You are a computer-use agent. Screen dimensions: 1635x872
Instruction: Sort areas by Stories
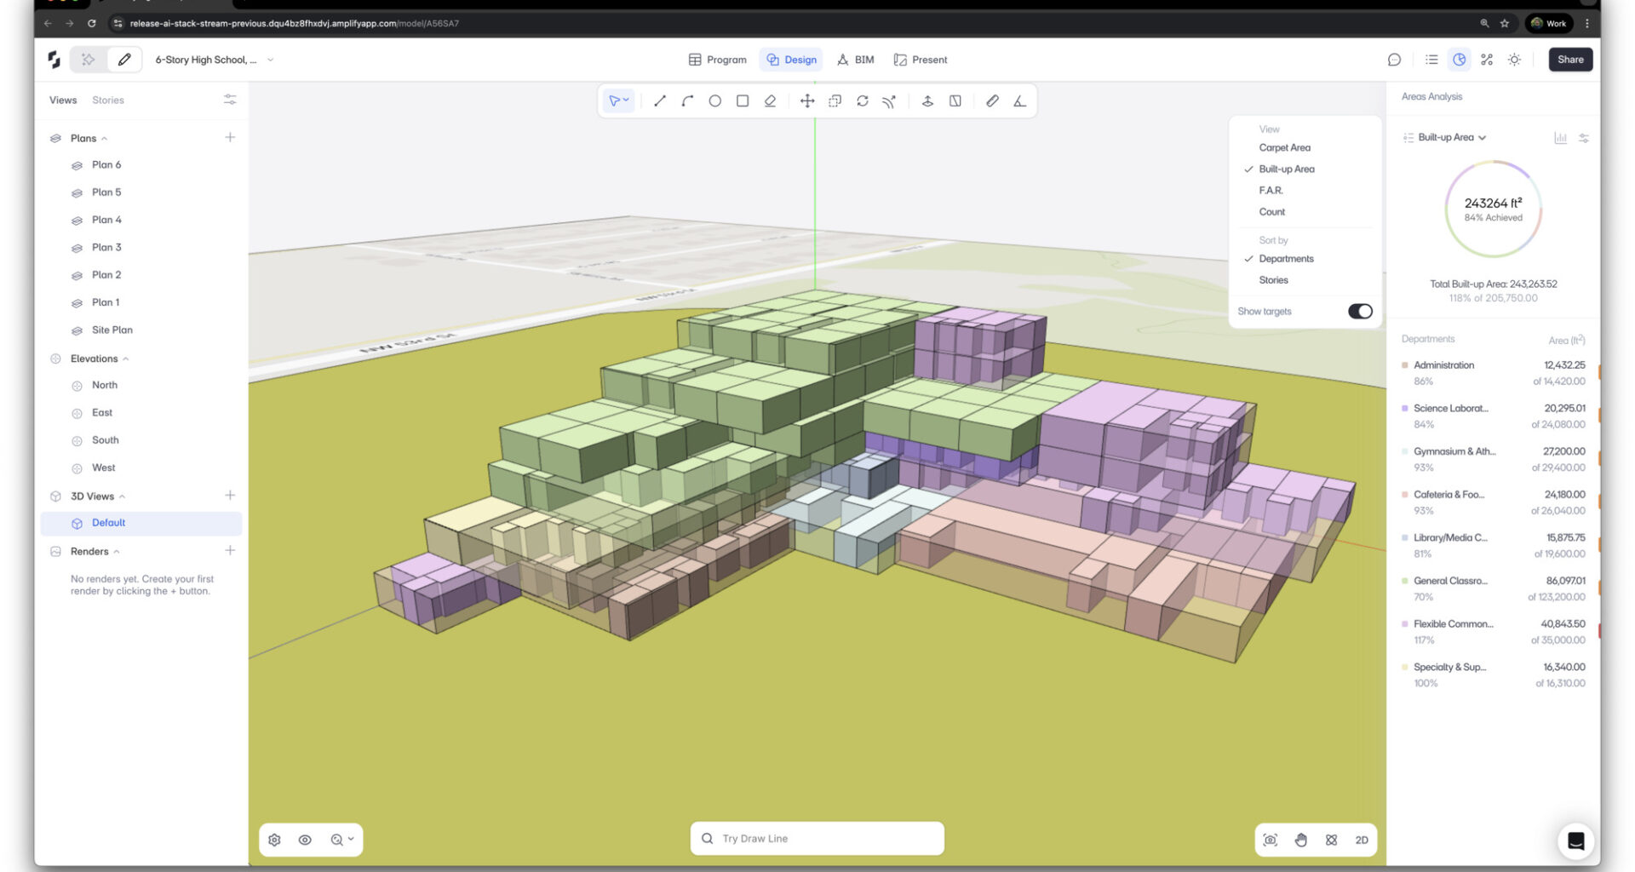pos(1273,280)
